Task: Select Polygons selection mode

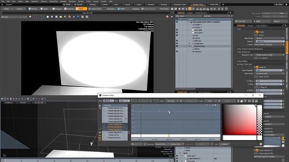Action: [x=57, y=9]
